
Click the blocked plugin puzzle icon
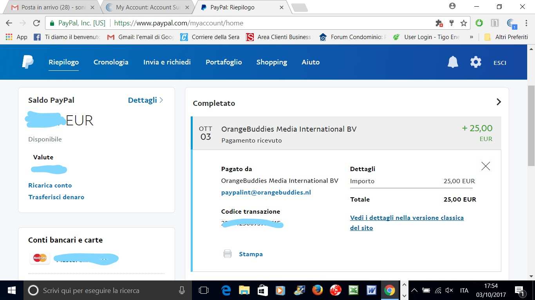(x=439, y=23)
